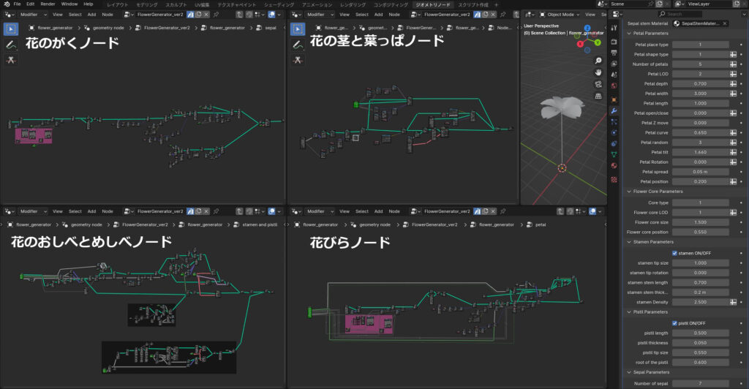This screenshot has height=389, width=749.
Task: Adjust the Flower core size value field
Action: [x=700, y=222]
